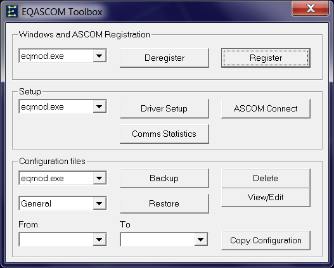Open the Configuration files eqmod.exe dropdown
Screen dimensions: 334x268
63,178
